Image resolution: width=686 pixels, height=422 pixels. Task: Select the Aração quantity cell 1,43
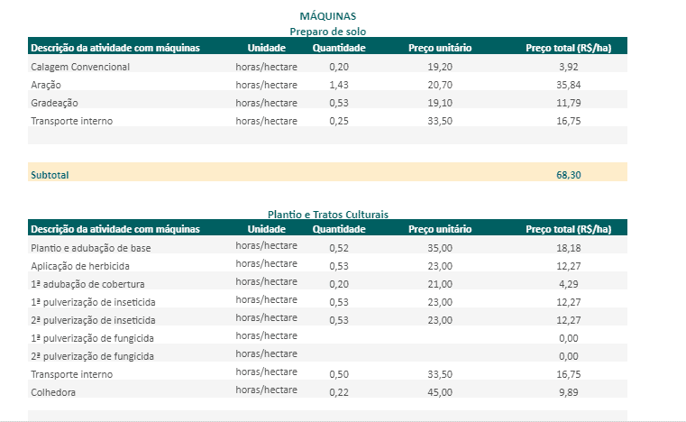(339, 85)
